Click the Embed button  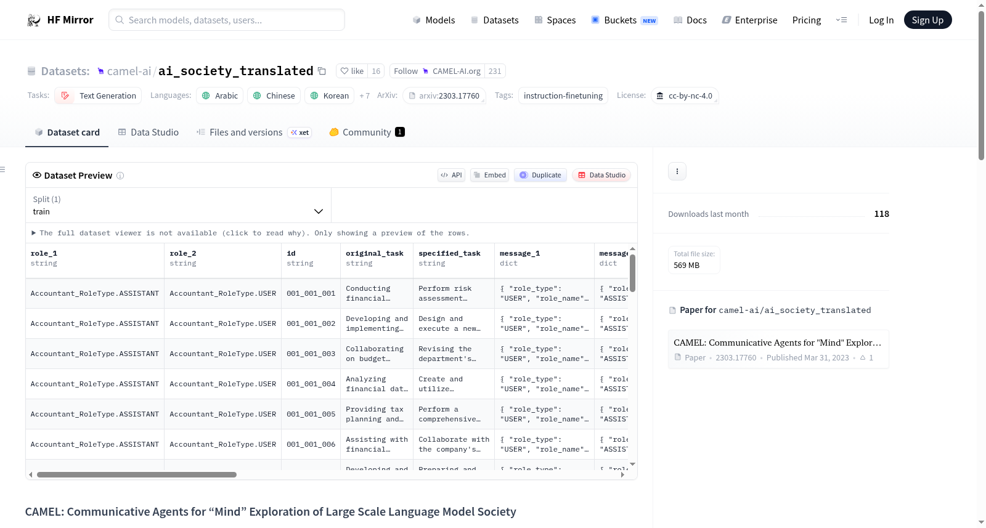click(489, 175)
